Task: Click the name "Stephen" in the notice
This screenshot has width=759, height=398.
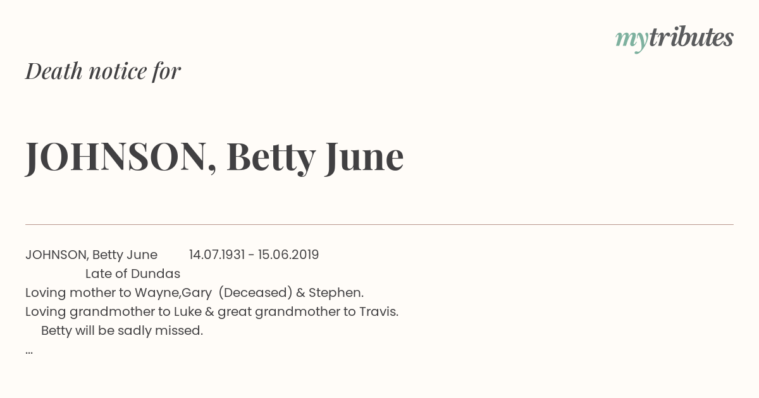Action: click(335, 292)
